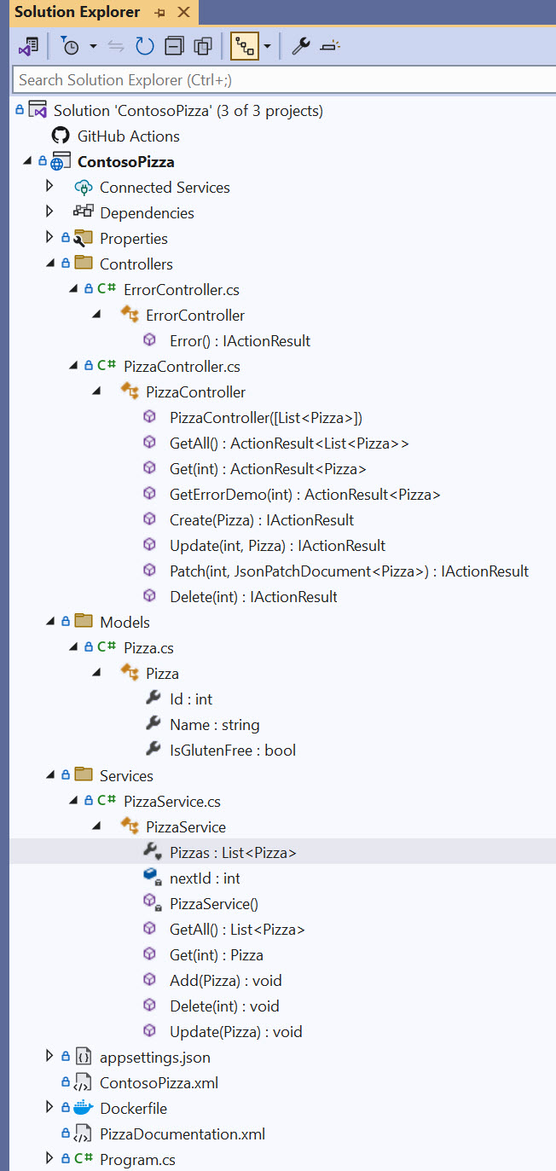This screenshot has height=1171, width=556.
Task: Click the Models folder icon
Action: coord(84,621)
